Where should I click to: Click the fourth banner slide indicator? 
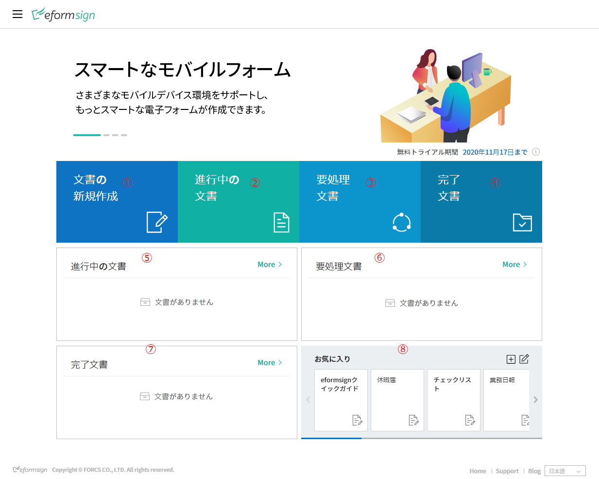(124, 135)
